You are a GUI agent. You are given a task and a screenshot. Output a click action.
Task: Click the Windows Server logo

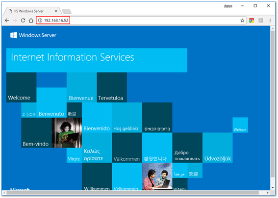[33, 35]
